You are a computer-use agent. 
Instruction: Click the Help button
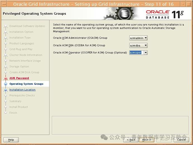click(11, 140)
